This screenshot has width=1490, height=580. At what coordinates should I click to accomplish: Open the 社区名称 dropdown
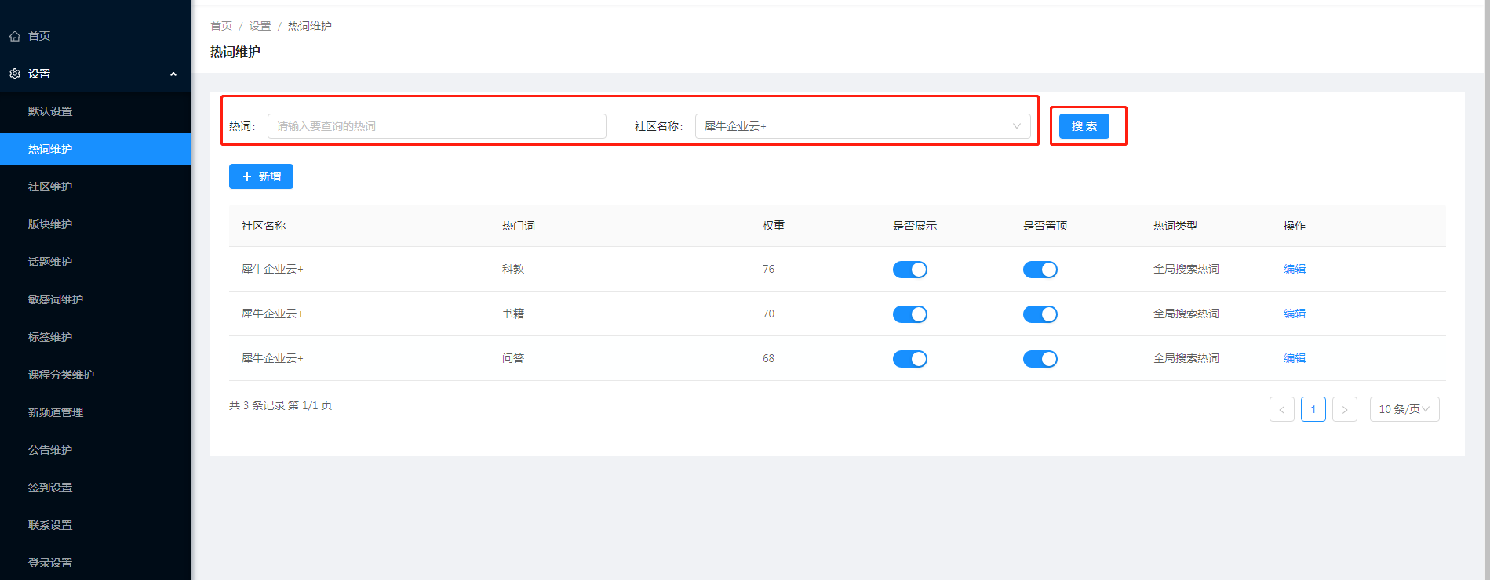[863, 126]
